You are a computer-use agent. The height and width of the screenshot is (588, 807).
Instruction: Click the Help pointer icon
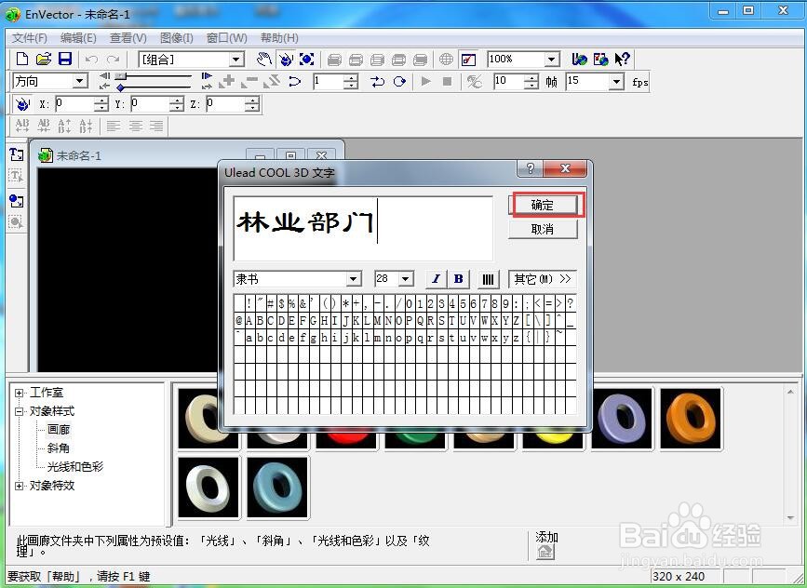(622, 60)
